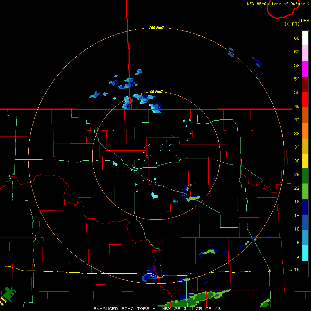Click the legend value "54"
This screenshot has width=311, height=311.
pos(297,79)
